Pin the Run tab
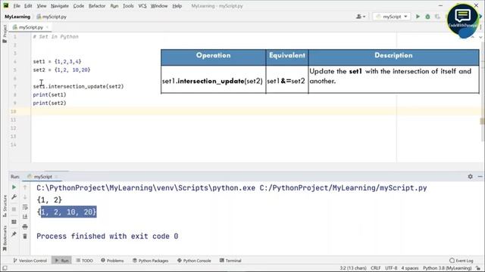This screenshot has height=272, width=485. coord(14,234)
